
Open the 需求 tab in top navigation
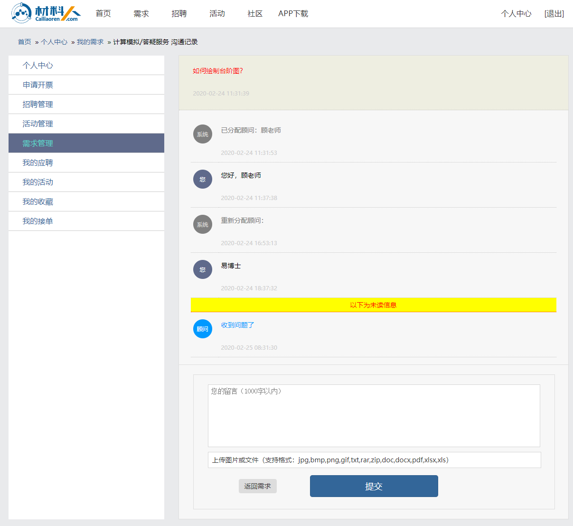tap(141, 14)
